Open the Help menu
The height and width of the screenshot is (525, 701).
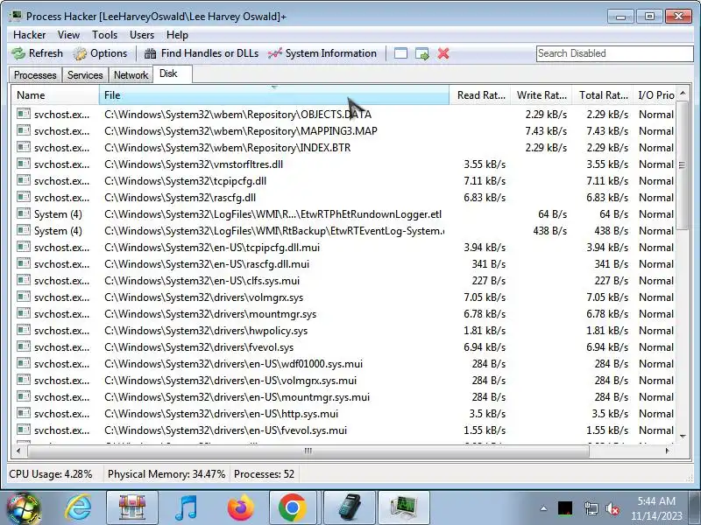(x=177, y=35)
